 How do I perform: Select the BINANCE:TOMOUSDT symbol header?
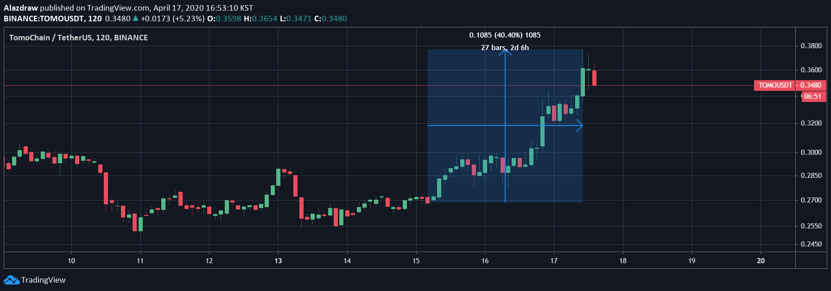(52, 19)
